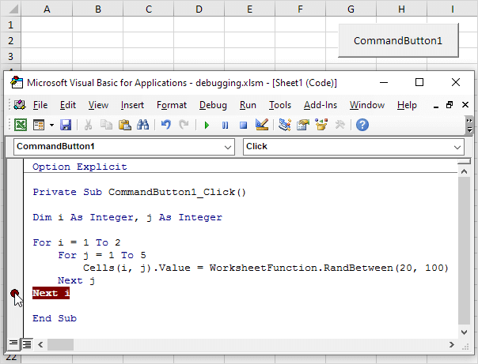Run the macro with green play icon

(207, 125)
